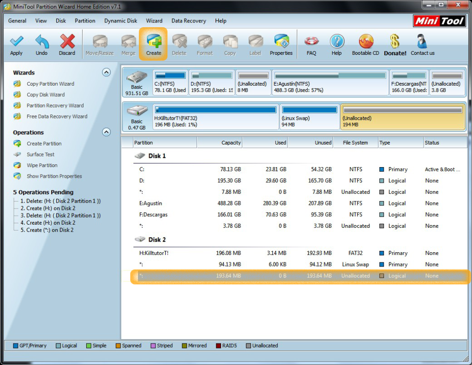Click the Create partition toolbar icon
This screenshot has height=365, width=472.
154,45
